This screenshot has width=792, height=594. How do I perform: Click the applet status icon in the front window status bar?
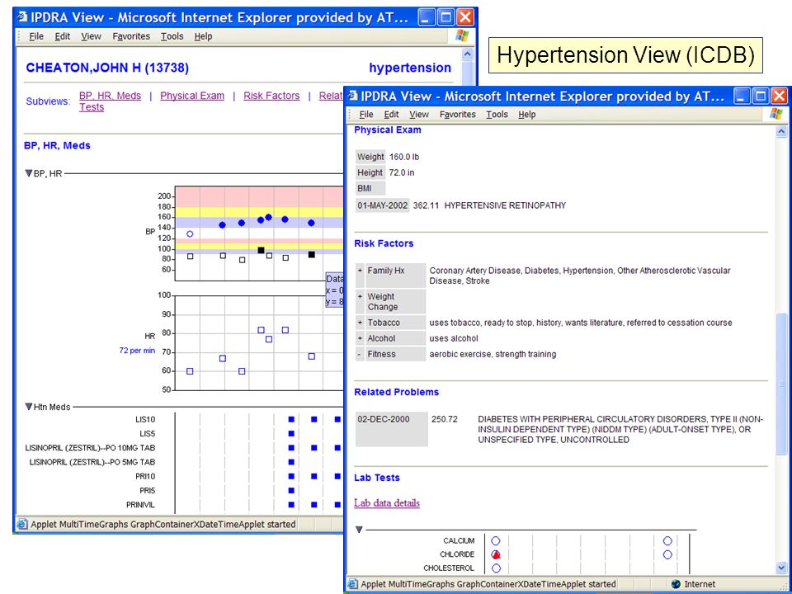352,584
